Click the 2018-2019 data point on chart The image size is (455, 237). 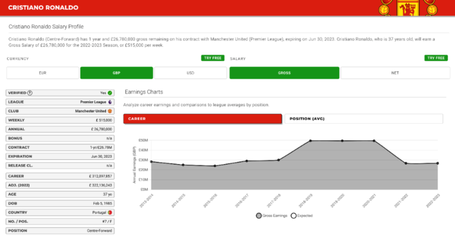pyautogui.click(x=311, y=141)
